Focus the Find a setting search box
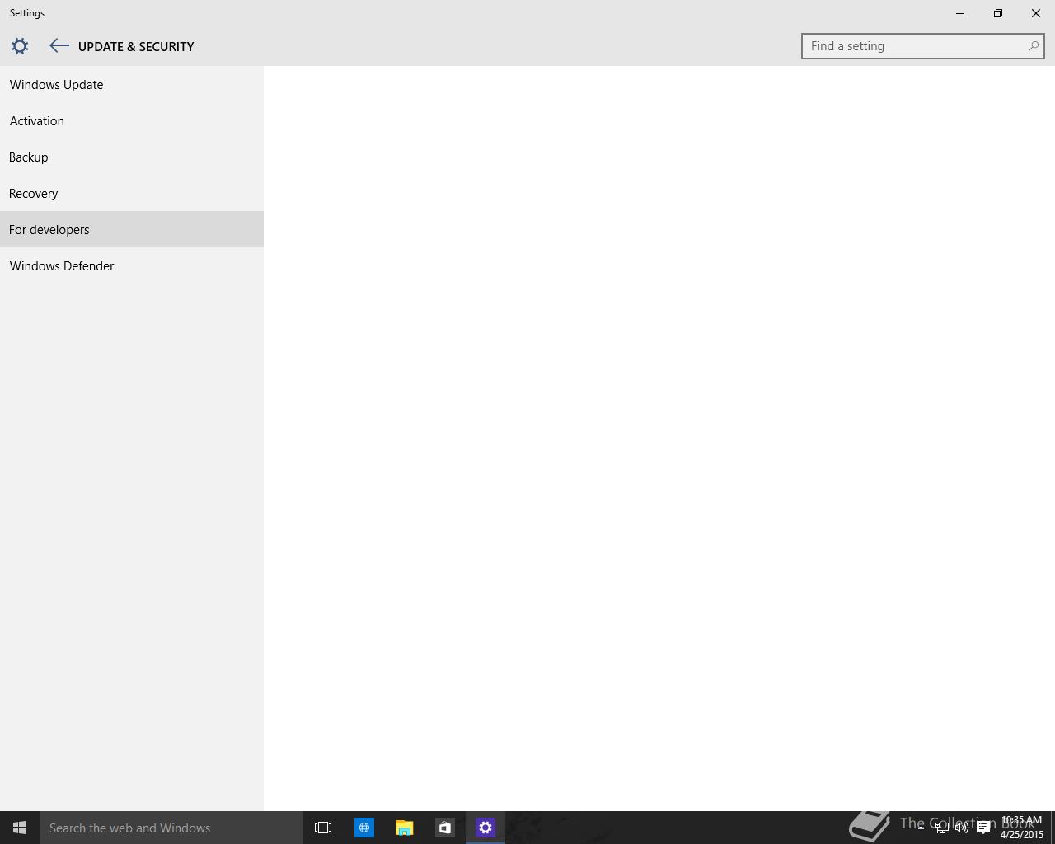Viewport: 1055px width, 844px height. (922, 46)
